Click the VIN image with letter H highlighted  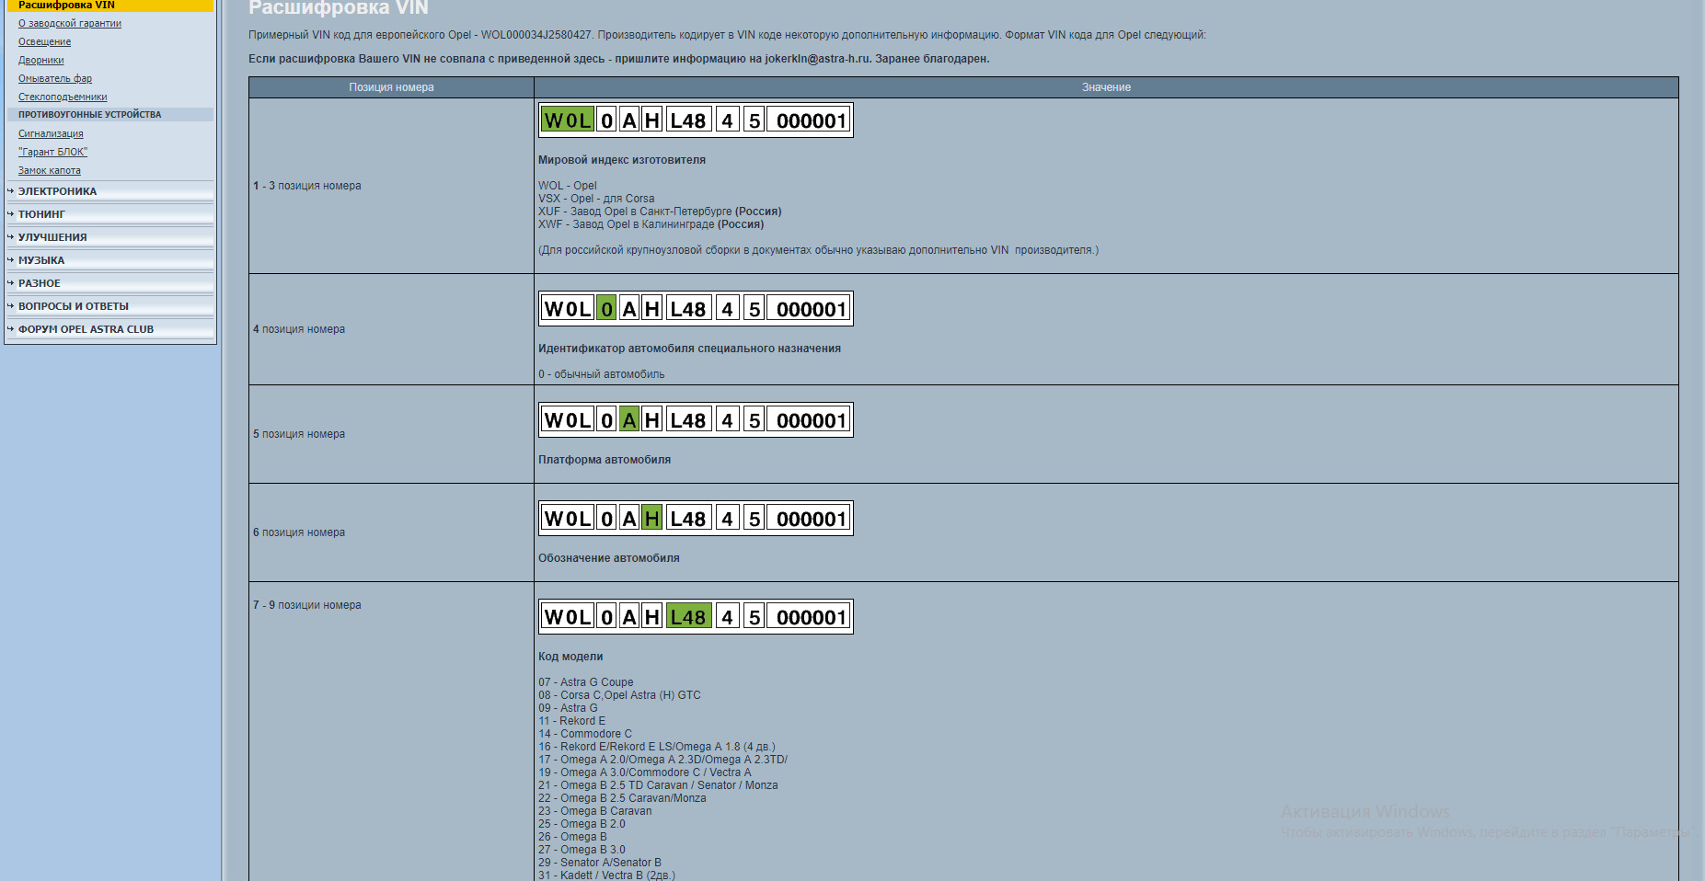[696, 519]
